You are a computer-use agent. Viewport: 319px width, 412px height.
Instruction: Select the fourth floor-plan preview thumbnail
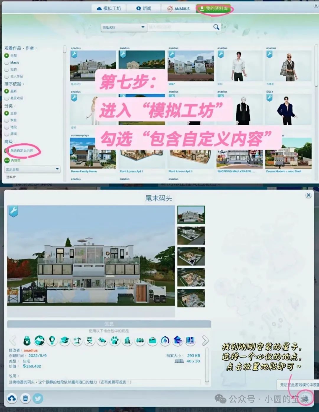click(x=191, y=277)
